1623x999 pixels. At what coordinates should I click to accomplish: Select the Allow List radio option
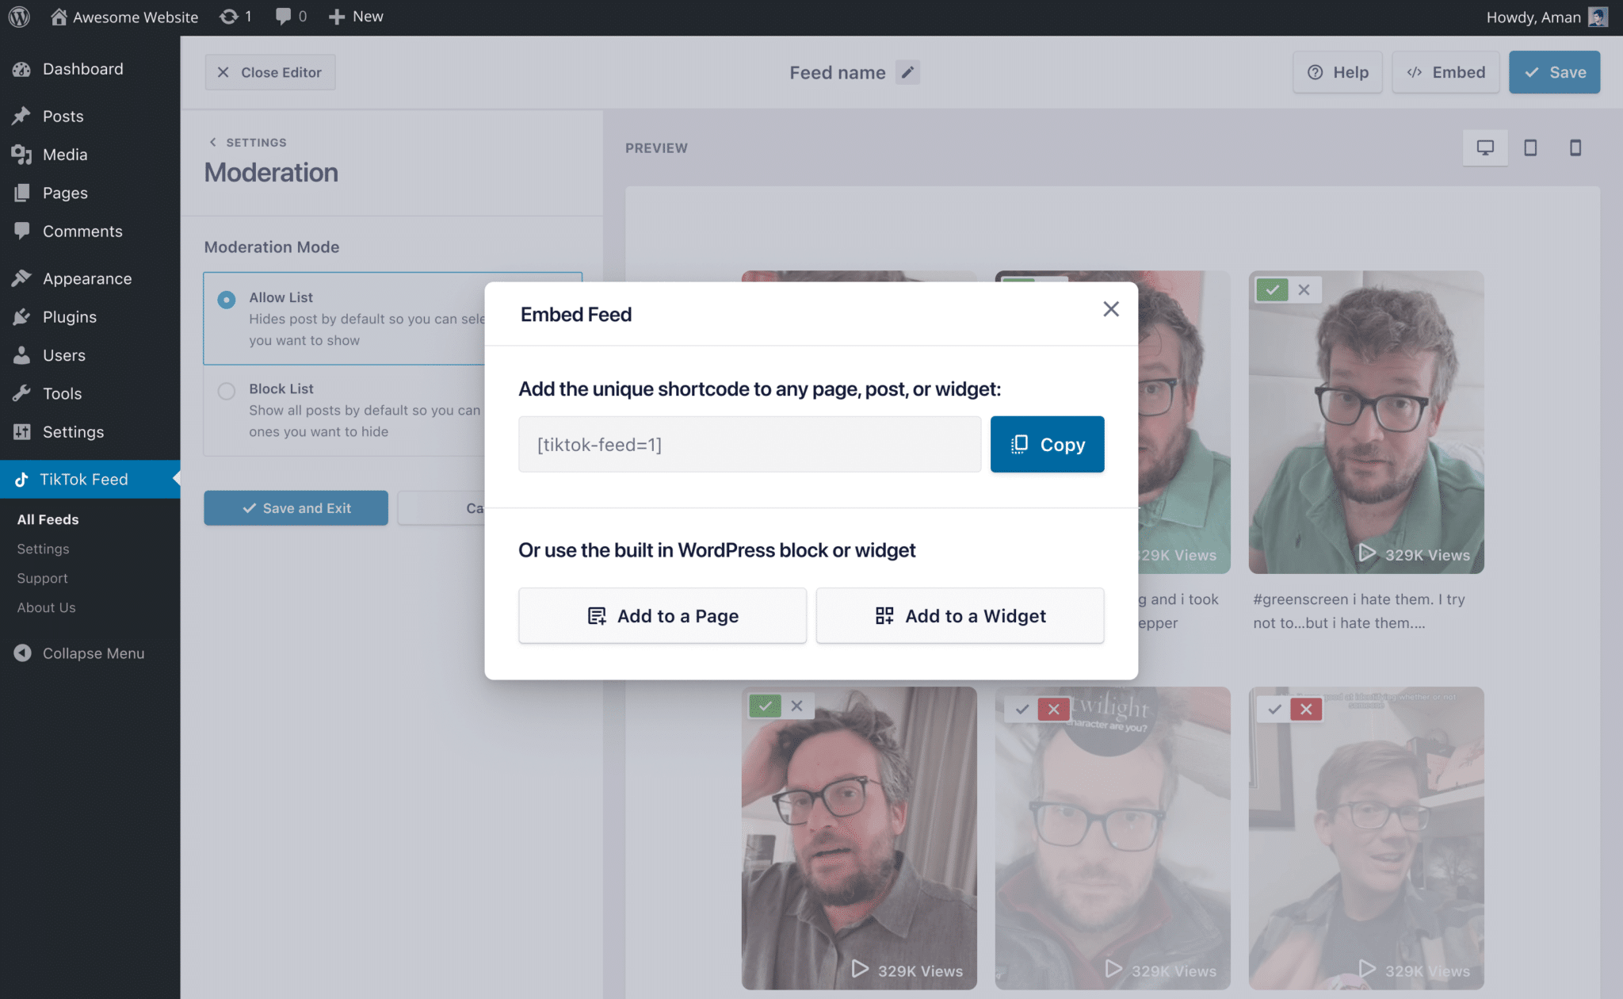[x=227, y=300]
